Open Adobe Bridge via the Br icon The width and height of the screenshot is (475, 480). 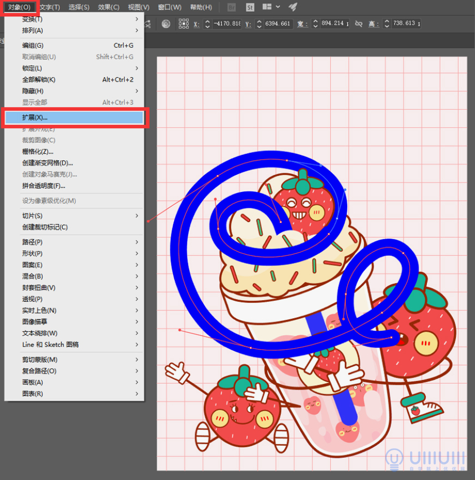(232, 7)
